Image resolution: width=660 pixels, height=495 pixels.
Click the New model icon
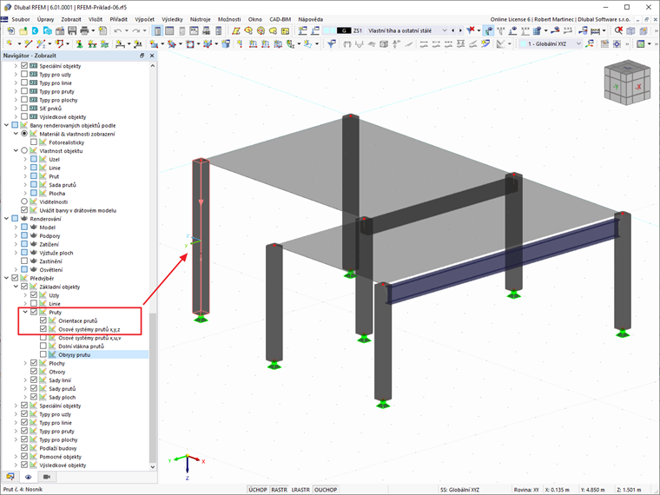(11, 30)
